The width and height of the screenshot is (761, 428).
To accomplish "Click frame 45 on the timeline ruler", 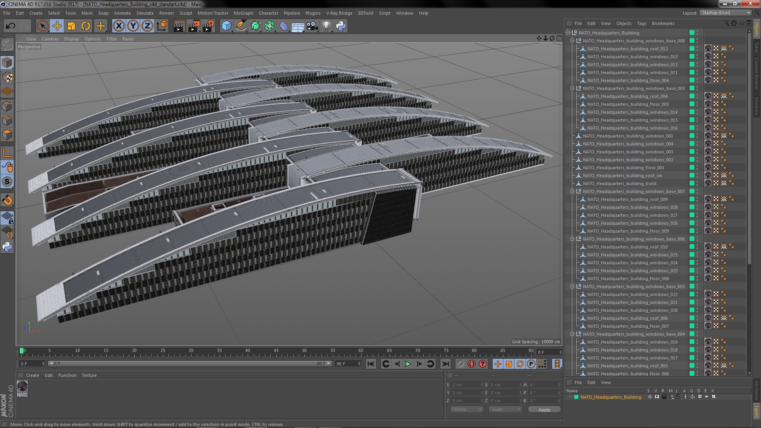I will tap(276, 351).
